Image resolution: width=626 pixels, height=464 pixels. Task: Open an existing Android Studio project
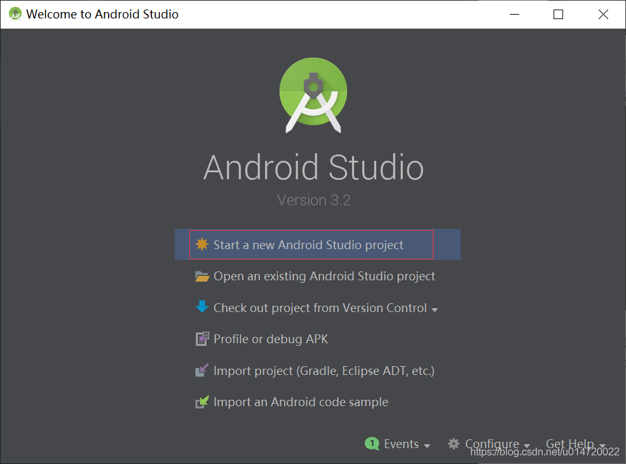pos(324,276)
